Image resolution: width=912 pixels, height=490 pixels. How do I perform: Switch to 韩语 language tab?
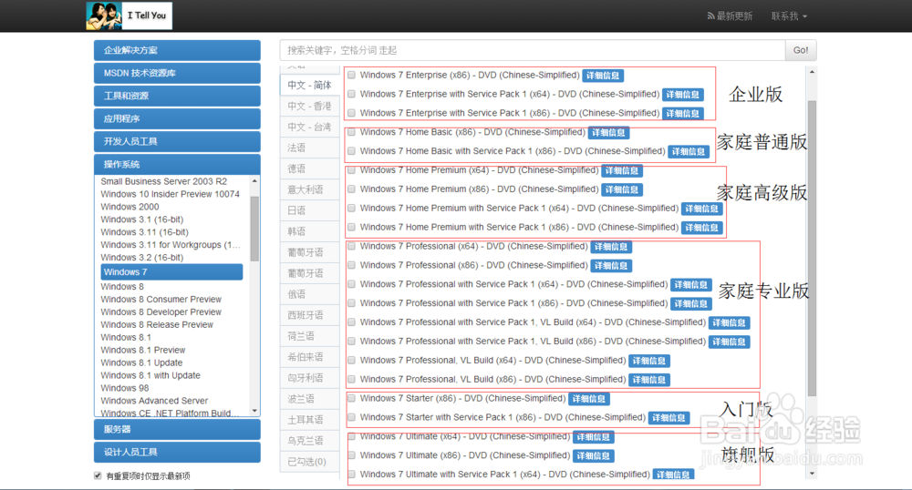[x=309, y=231]
